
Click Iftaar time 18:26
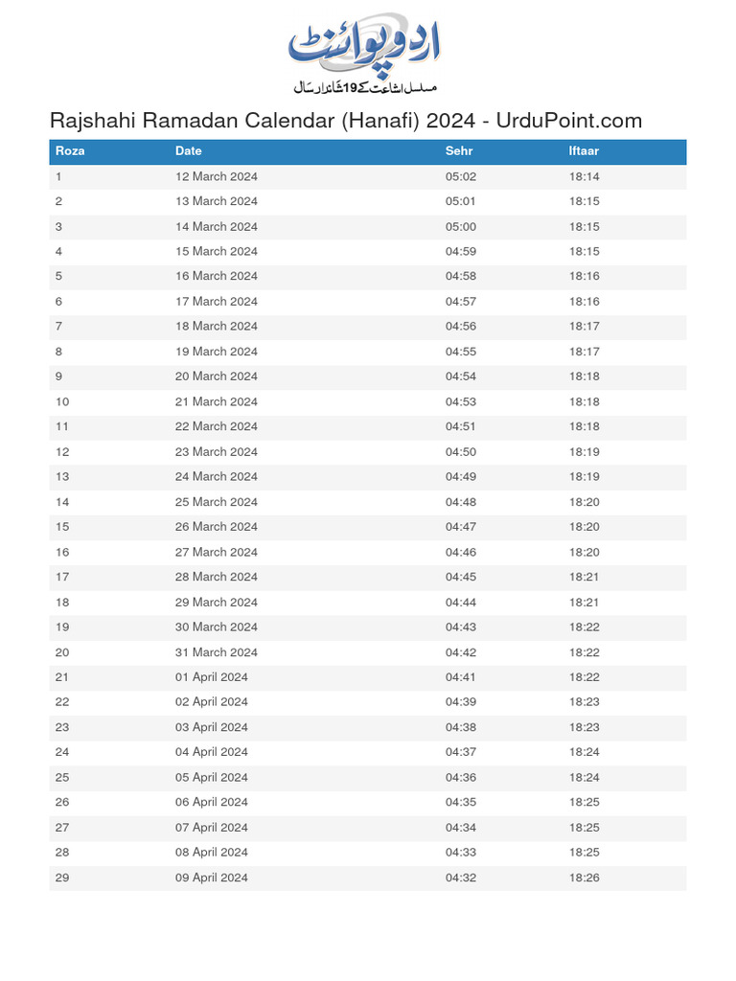tap(584, 878)
